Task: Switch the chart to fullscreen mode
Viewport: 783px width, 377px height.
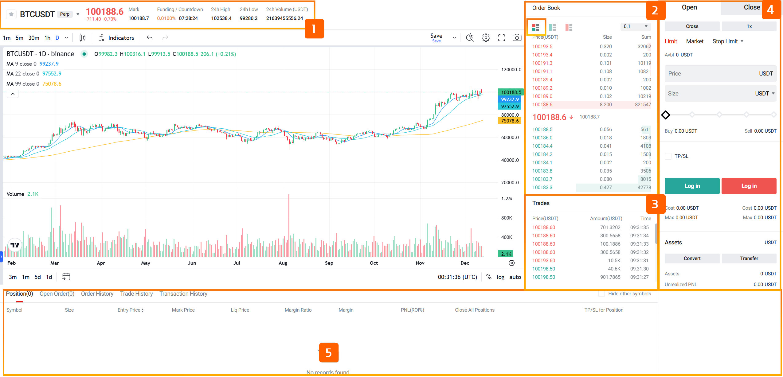Action: coord(502,38)
